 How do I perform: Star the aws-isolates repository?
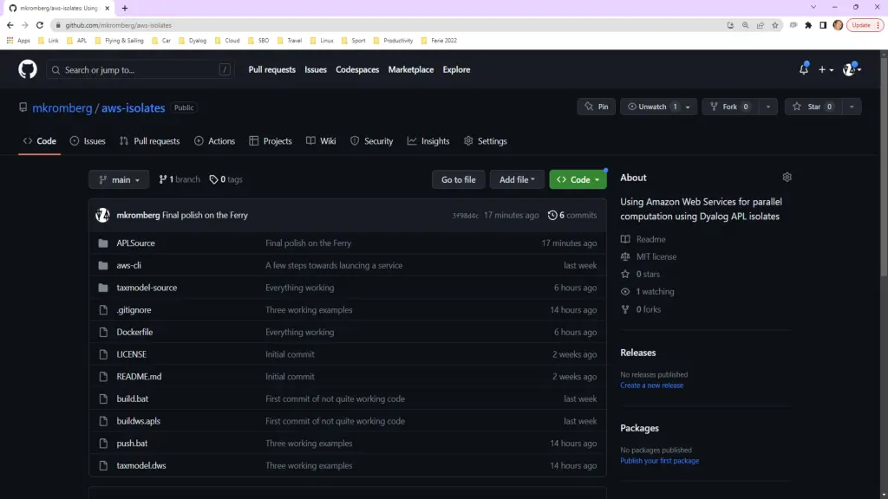click(807, 107)
